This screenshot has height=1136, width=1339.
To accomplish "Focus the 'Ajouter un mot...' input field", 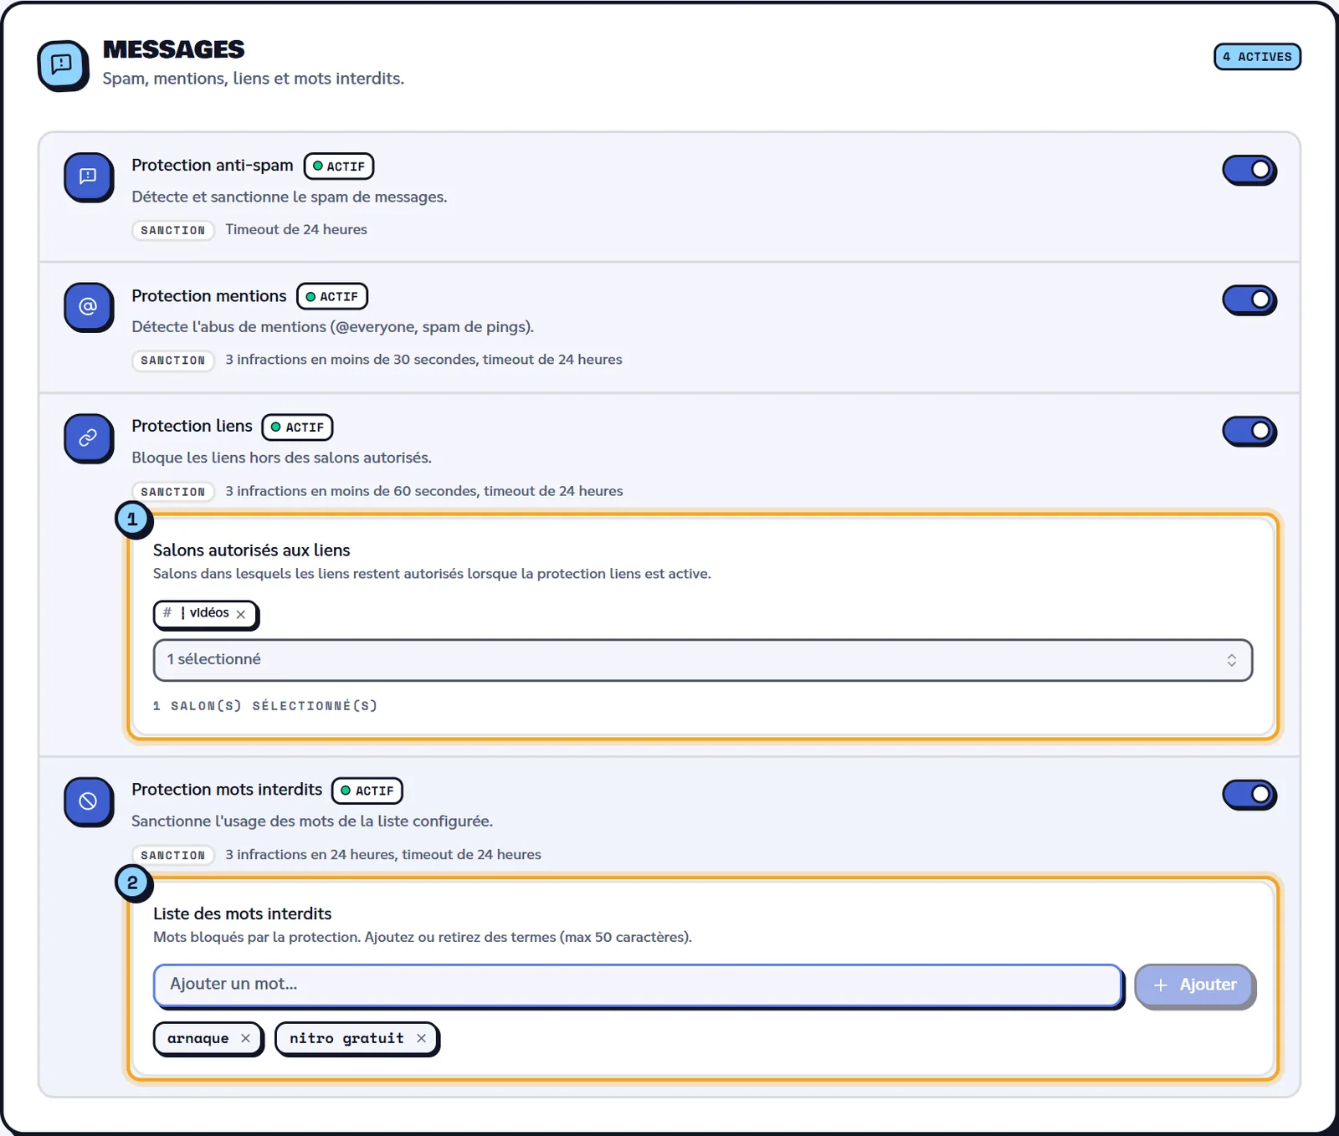I will (x=638, y=985).
